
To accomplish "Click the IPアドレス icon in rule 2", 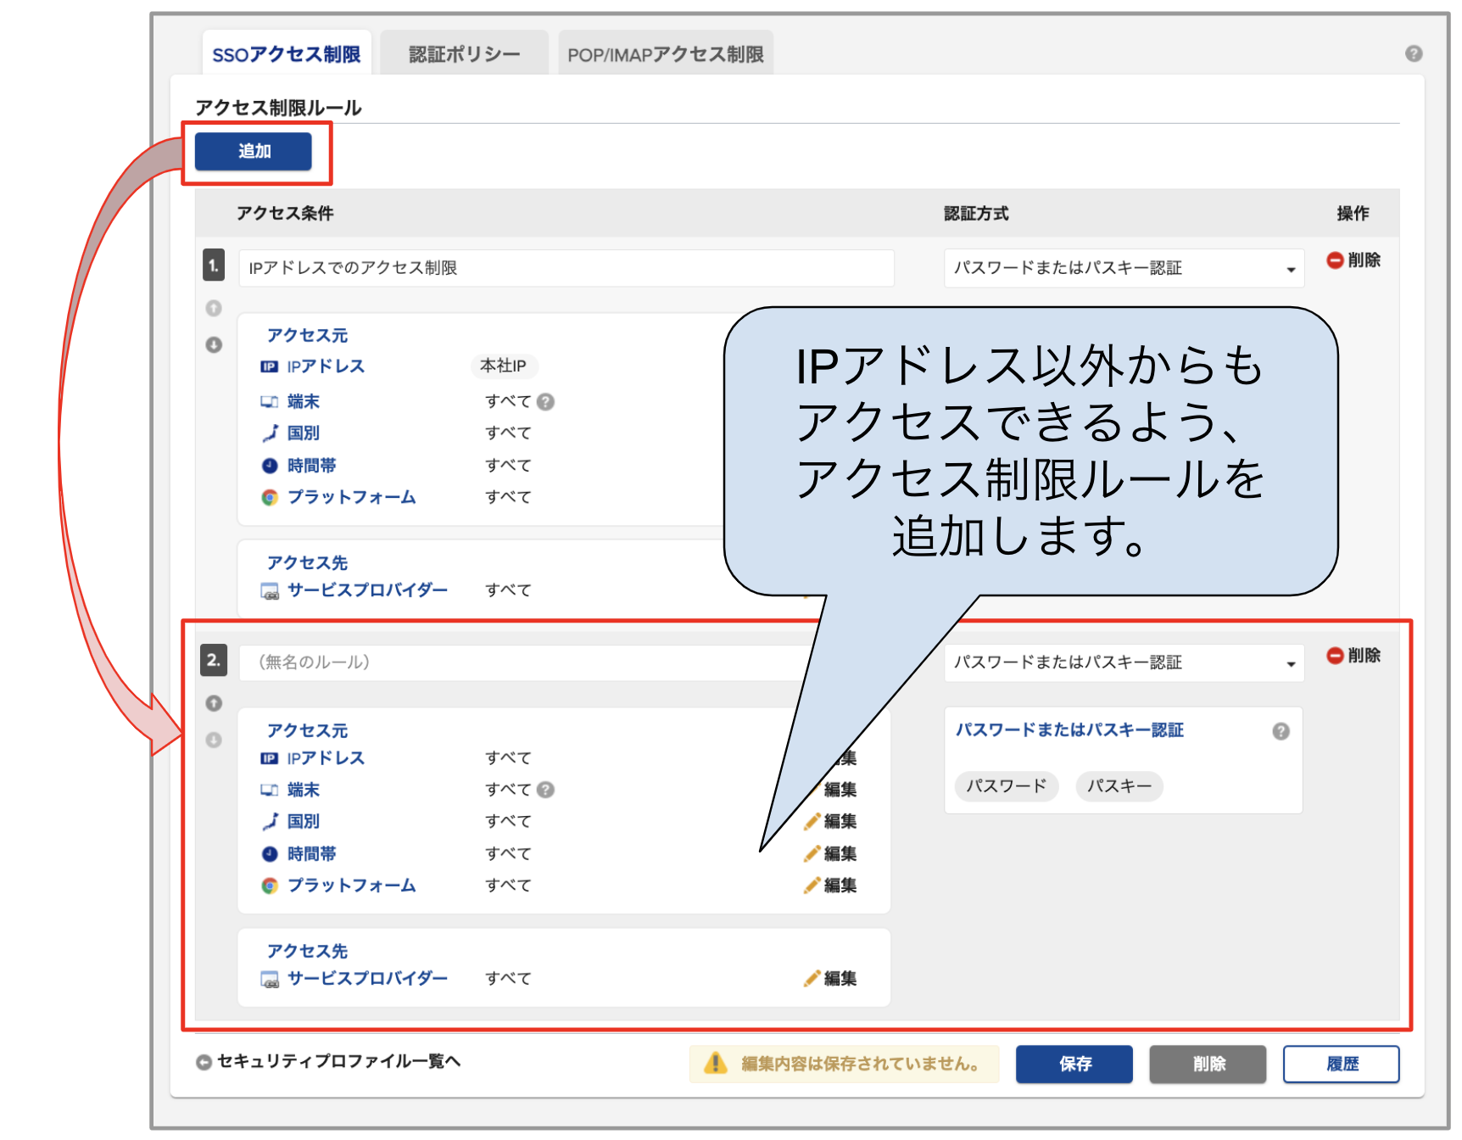I will point(269,758).
